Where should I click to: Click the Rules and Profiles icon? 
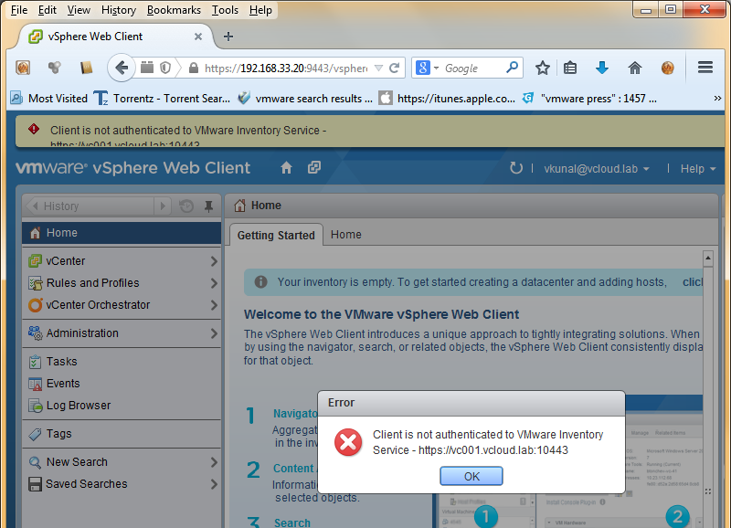tap(35, 283)
